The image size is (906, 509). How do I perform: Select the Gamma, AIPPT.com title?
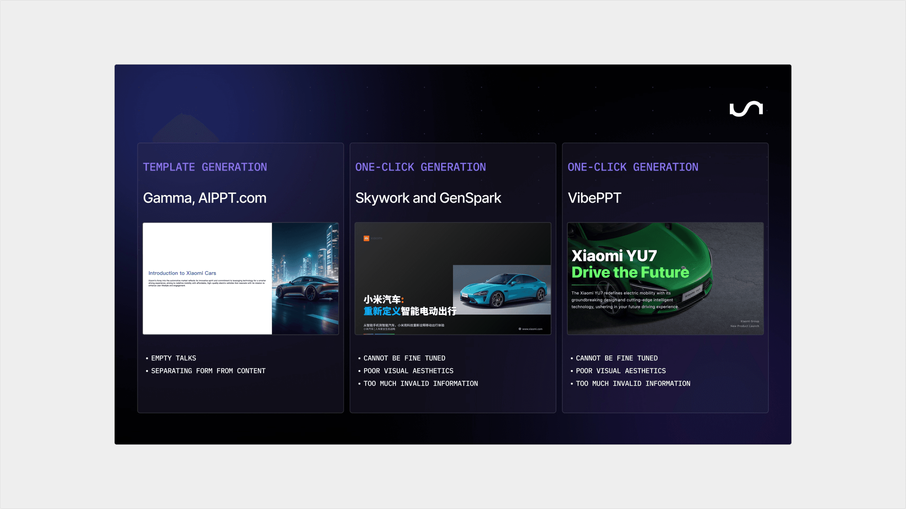click(x=205, y=198)
